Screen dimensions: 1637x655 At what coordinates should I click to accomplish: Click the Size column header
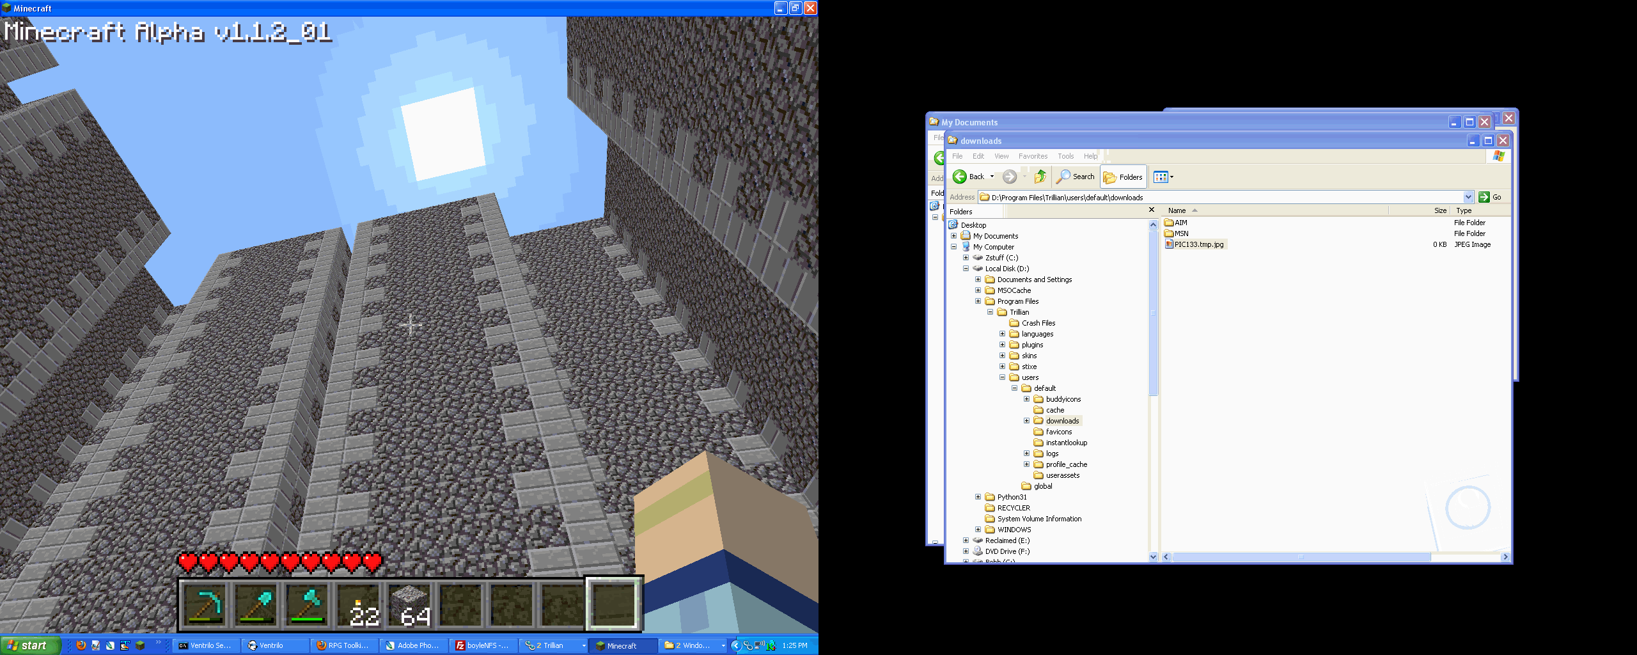point(1419,210)
